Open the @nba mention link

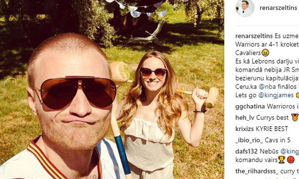(267, 86)
